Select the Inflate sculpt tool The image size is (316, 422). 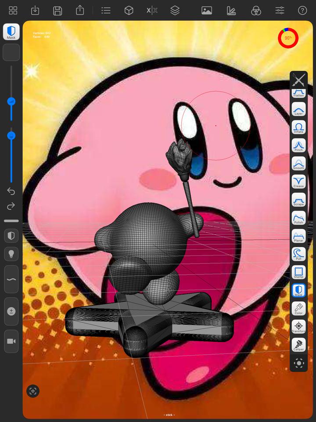click(298, 127)
